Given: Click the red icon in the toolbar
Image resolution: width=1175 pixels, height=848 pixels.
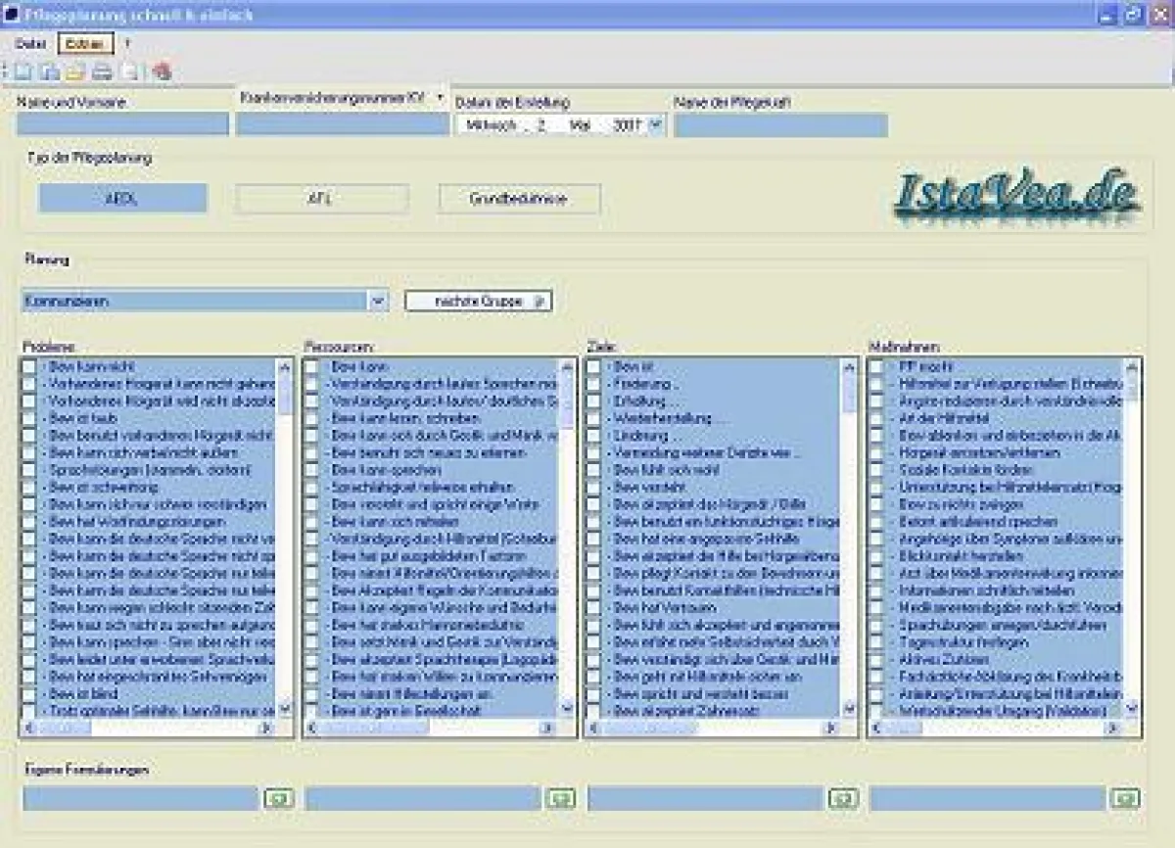Looking at the screenshot, I should tap(162, 71).
